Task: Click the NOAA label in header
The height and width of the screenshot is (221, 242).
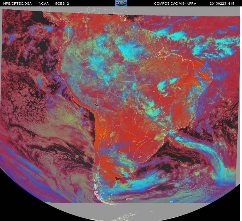Action: coord(44,4)
